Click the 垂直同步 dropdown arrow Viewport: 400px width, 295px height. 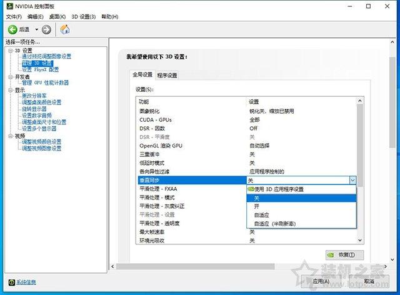[x=352, y=181]
